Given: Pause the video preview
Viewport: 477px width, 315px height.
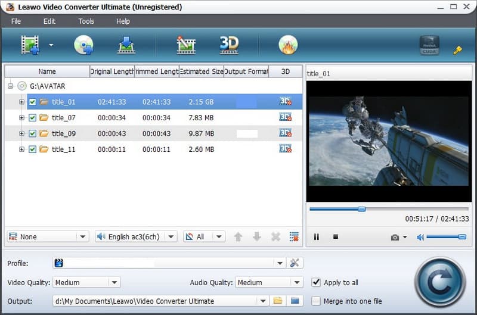Looking at the screenshot, I should [317, 237].
